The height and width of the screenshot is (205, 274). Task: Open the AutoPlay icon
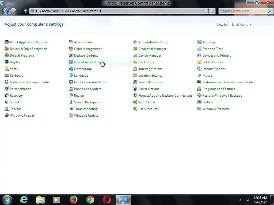[199, 42]
